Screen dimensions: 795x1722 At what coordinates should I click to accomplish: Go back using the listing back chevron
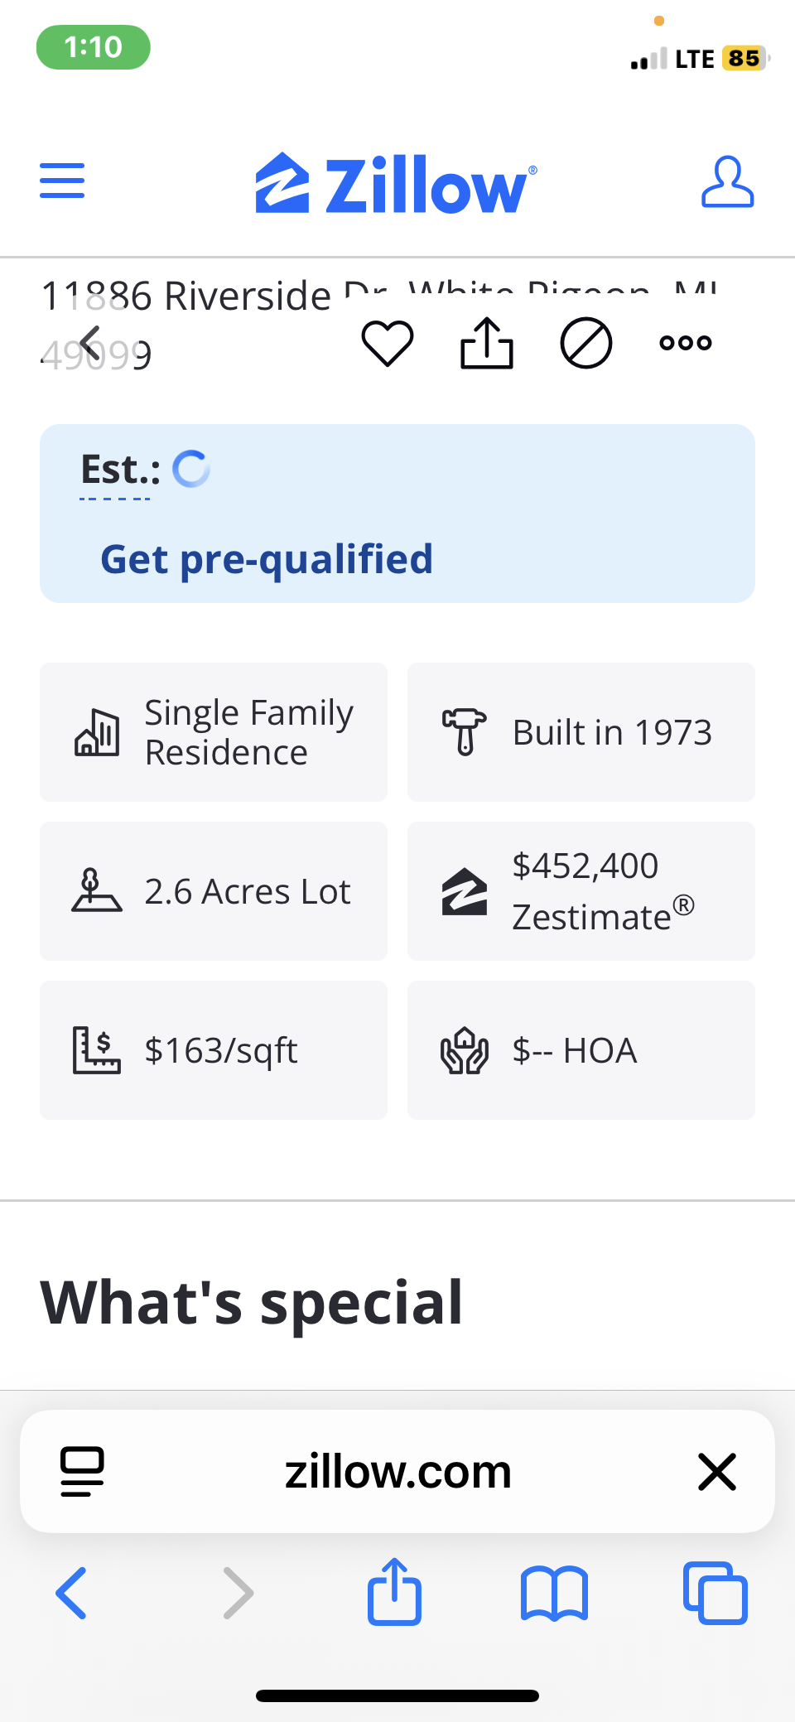click(91, 343)
